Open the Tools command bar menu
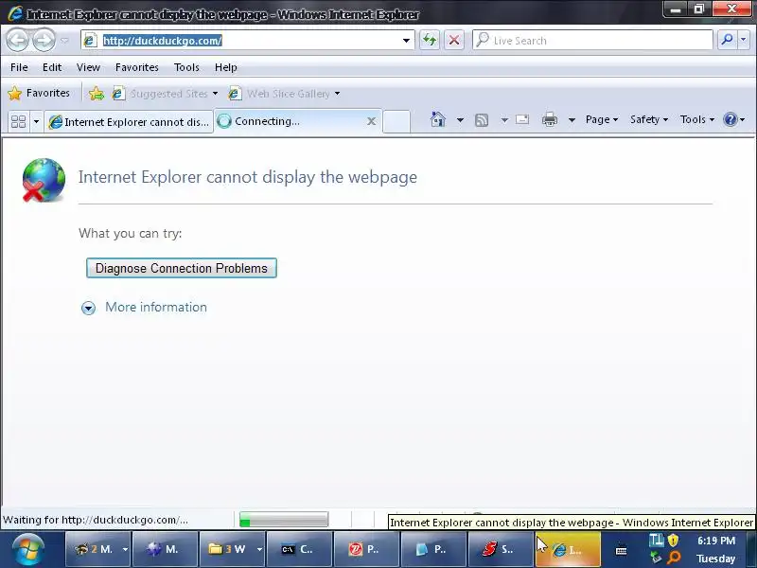This screenshot has height=568, width=757. [x=697, y=119]
